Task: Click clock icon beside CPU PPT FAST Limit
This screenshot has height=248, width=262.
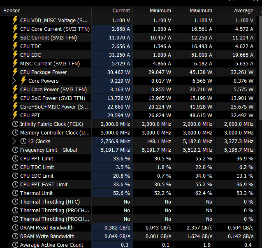Action: pyautogui.click(x=15, y=184)
